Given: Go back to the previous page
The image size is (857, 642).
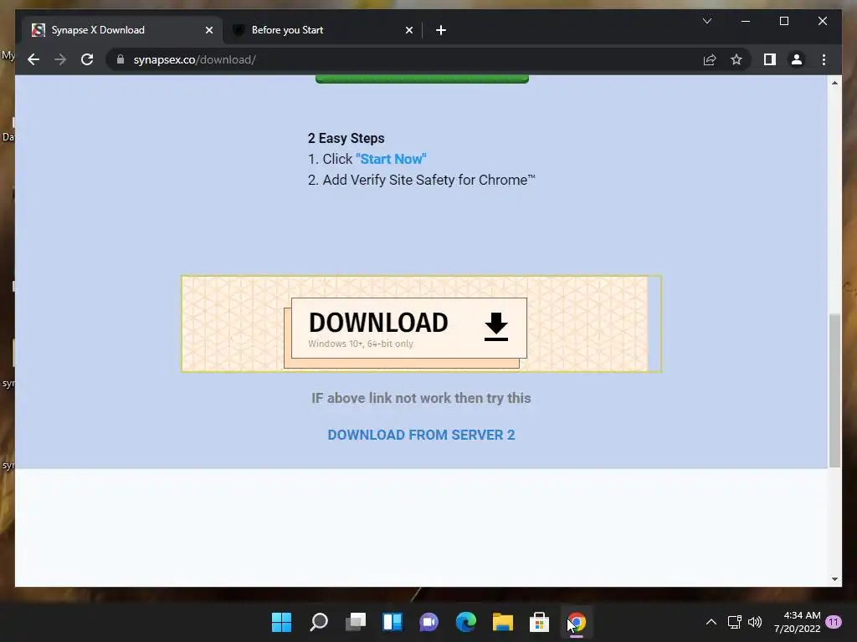Looking at the screenshot, I should [x=33, y=59].
